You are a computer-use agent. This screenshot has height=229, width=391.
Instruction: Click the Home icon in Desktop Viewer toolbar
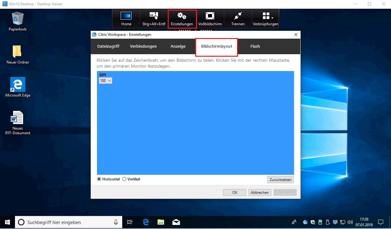(126, 18)
